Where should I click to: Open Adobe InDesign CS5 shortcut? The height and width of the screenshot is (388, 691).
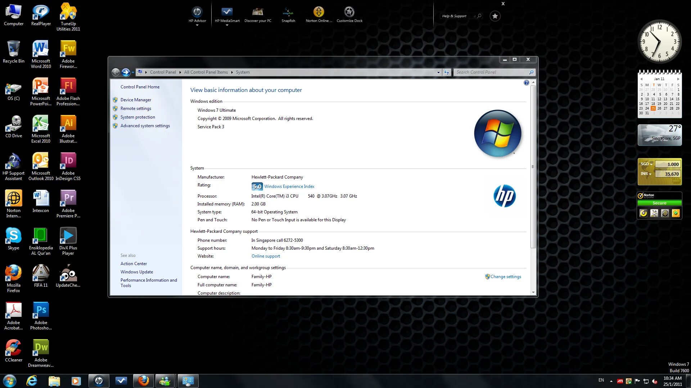point(68,166)
